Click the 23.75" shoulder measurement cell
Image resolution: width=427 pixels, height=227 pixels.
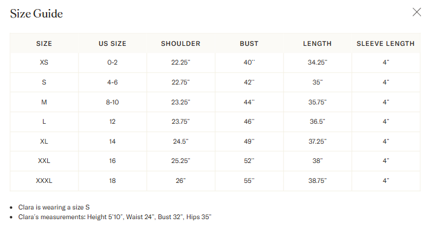click(x=181, y=121)
